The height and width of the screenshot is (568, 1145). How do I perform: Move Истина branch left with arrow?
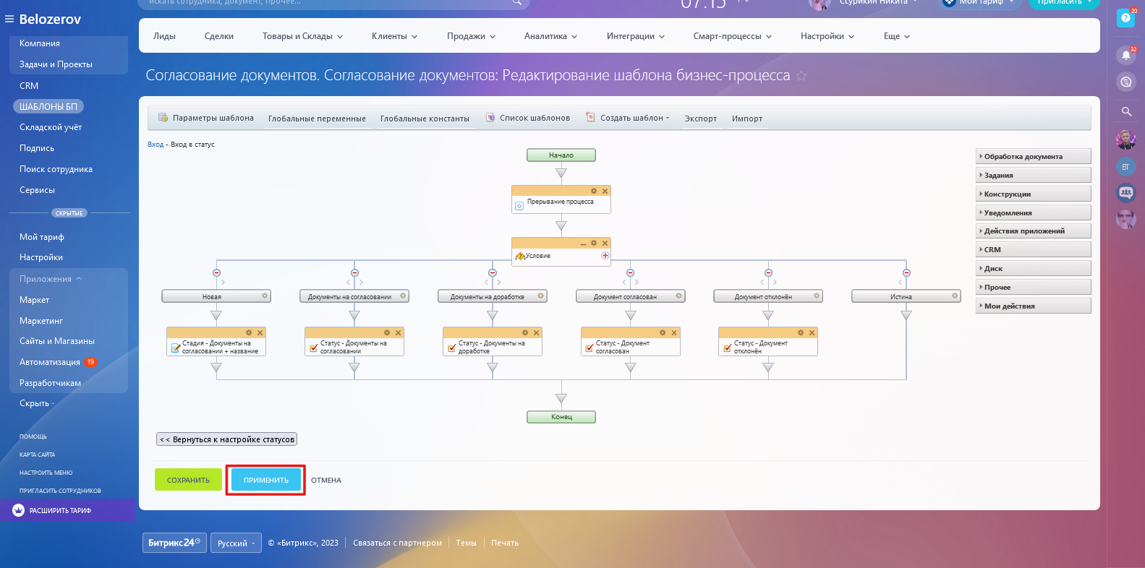(x=901, y=282)
